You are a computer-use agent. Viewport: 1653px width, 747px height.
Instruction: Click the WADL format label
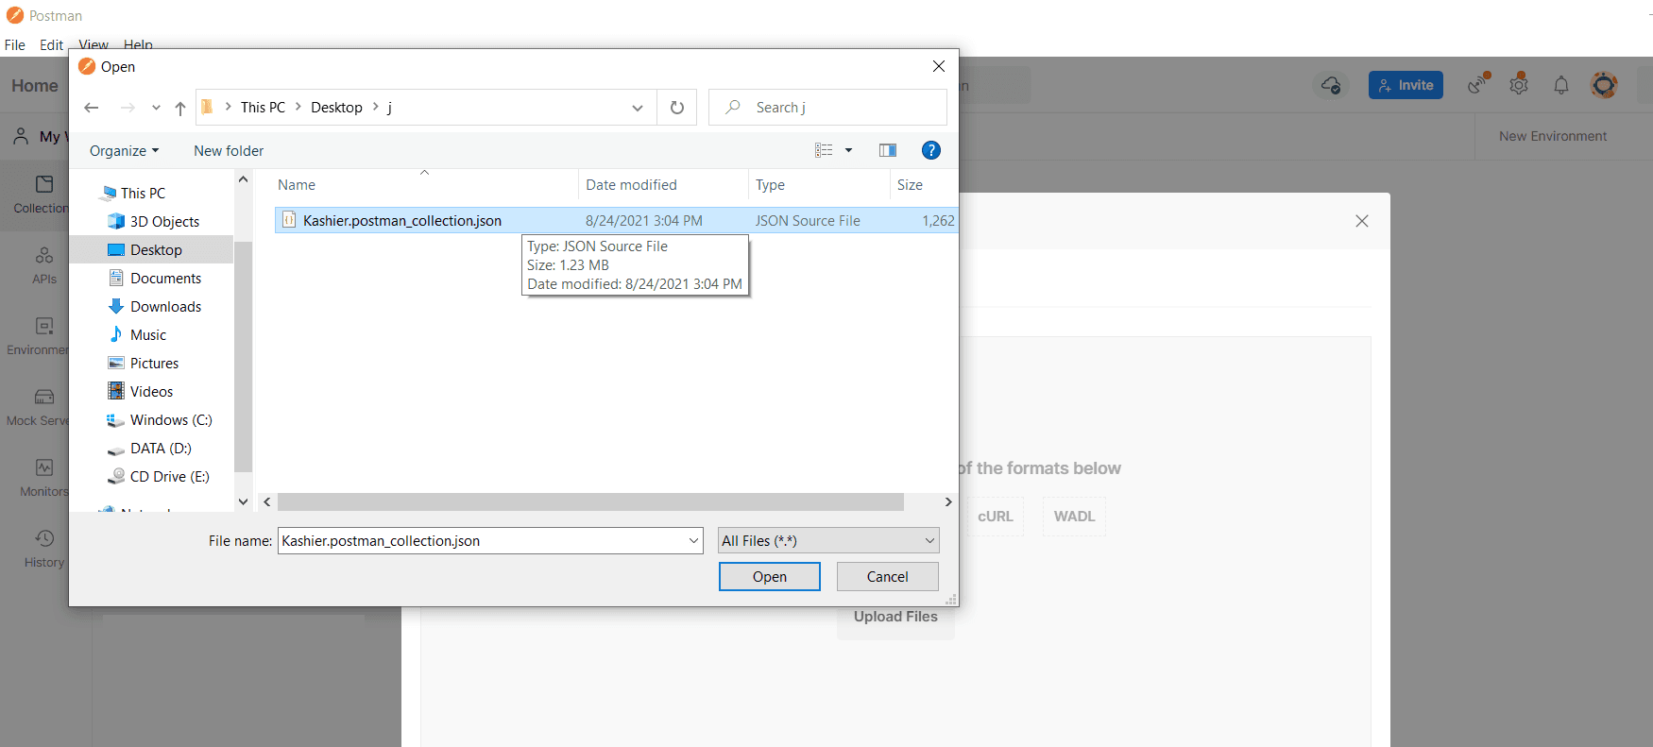[x=1074, y=517]
